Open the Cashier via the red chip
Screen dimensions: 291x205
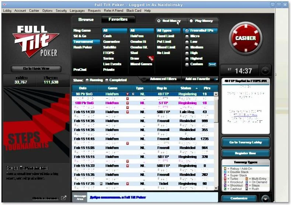246,38
